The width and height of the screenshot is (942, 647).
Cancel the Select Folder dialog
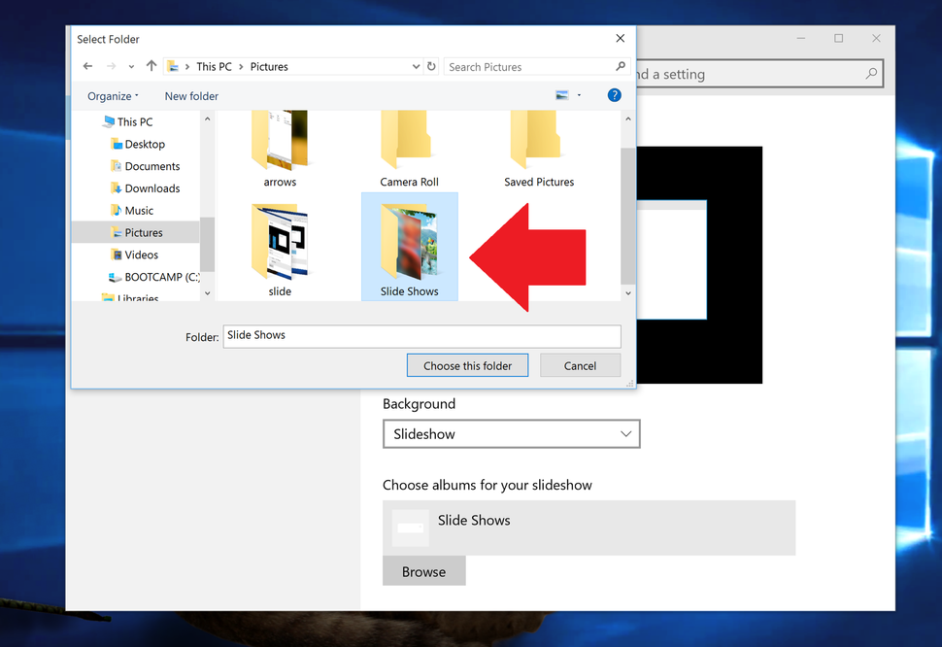point(580,365)
